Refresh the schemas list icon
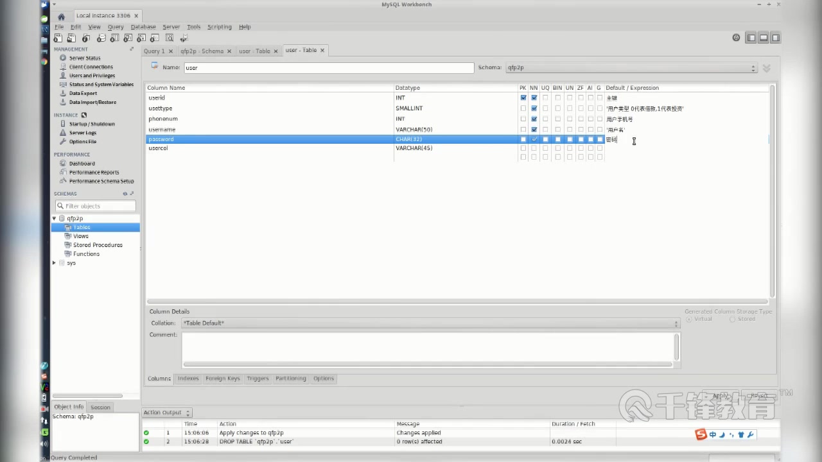This screenshot has height=462, width=822. [125, 194]
